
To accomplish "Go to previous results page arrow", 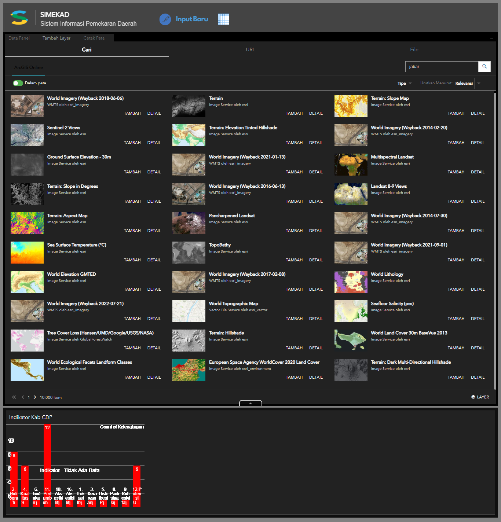I will click(23, 397).
